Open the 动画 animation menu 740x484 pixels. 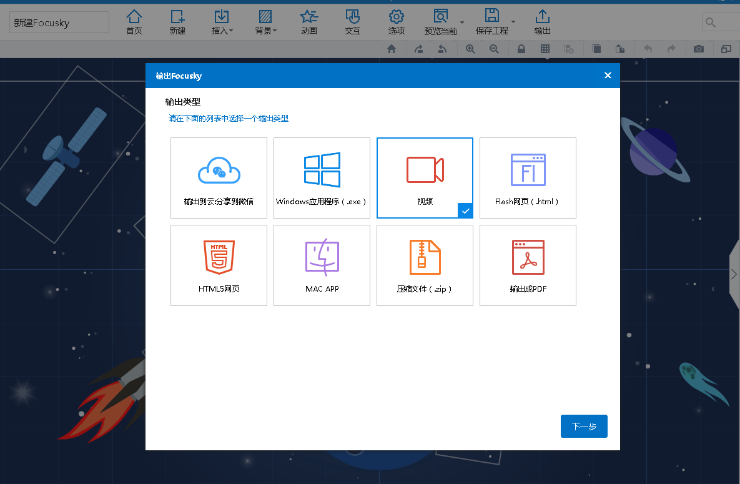click(x=309, y=22)
